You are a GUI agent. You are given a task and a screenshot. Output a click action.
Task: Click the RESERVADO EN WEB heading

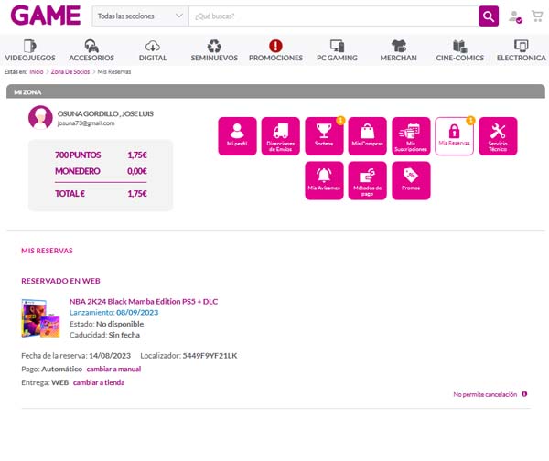point(60,281)
